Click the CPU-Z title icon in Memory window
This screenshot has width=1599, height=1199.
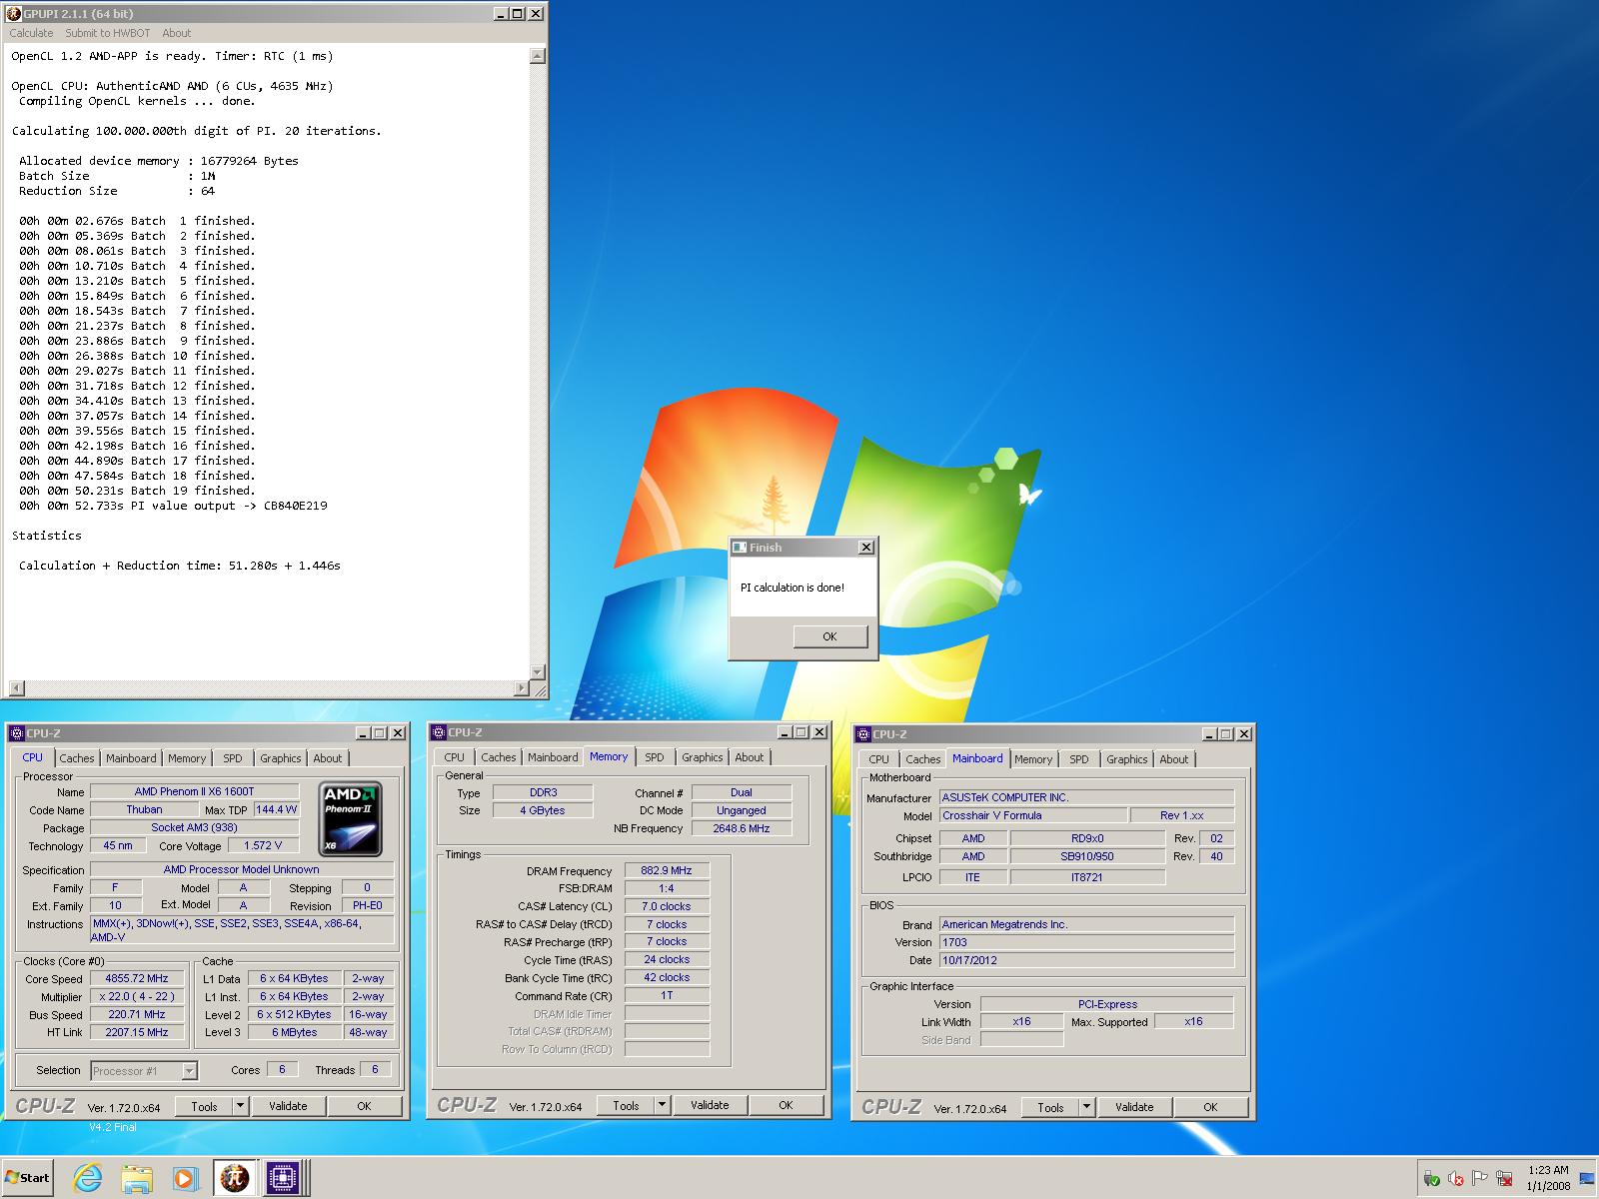440,731
